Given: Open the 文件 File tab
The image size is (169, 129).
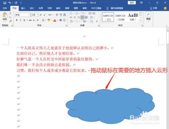Looking at the screenshot, I should pos(5,8).
